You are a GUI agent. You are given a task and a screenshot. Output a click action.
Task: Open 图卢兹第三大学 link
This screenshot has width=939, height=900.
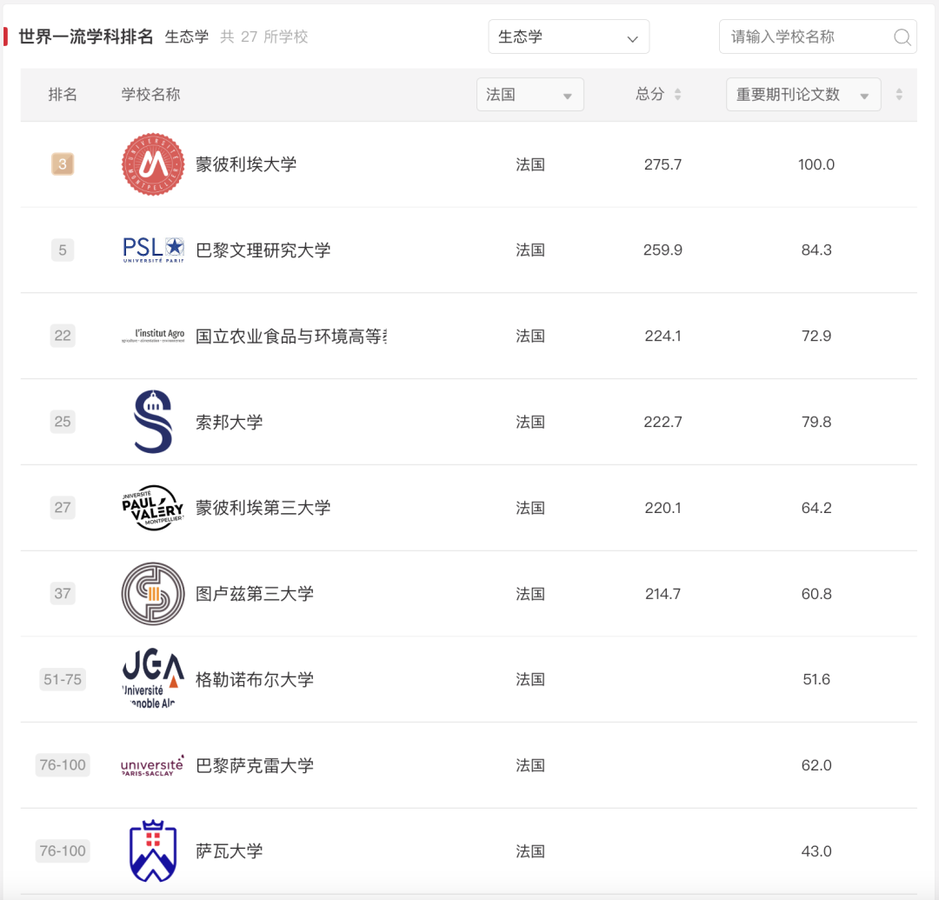[255, 593]
